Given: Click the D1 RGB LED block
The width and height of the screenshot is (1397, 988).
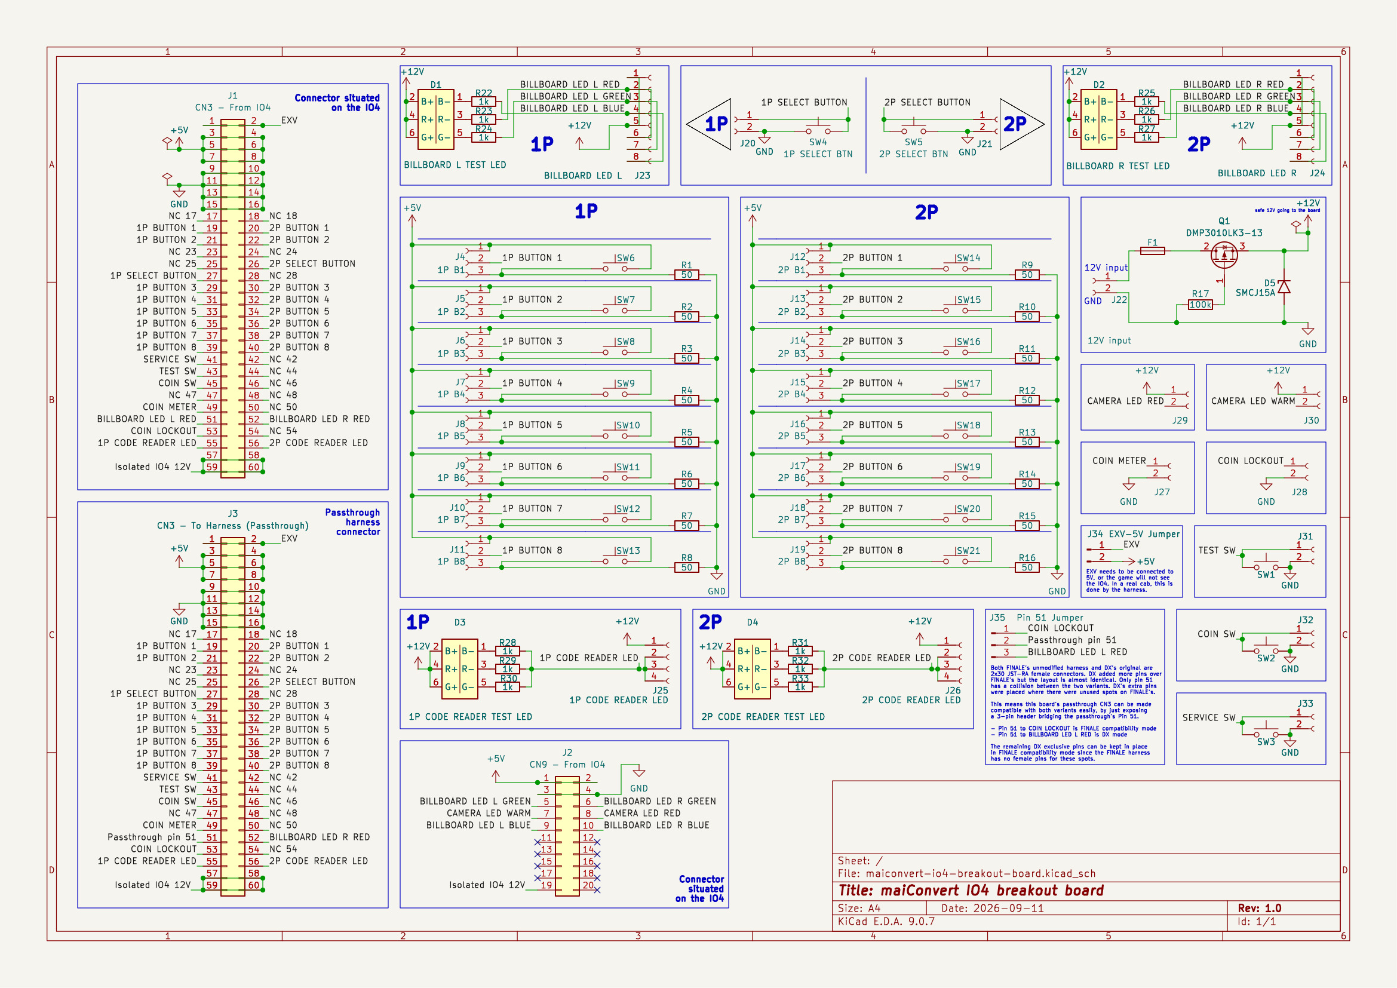Looking at the screenshot, I should click(x=435, y=119).
